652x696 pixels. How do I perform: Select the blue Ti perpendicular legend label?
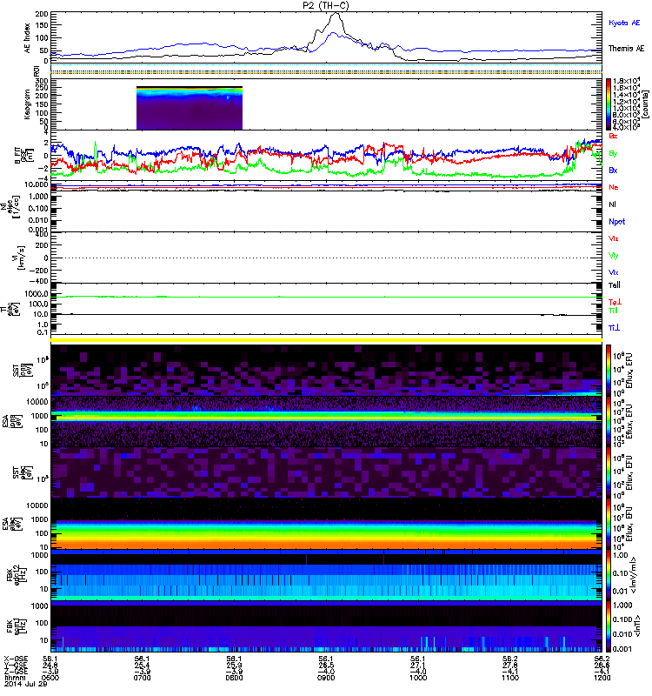tap(614, 328)
